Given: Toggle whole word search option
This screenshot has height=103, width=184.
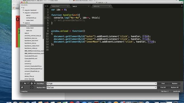Looking at the screenshot, I should tap(28, 83).
